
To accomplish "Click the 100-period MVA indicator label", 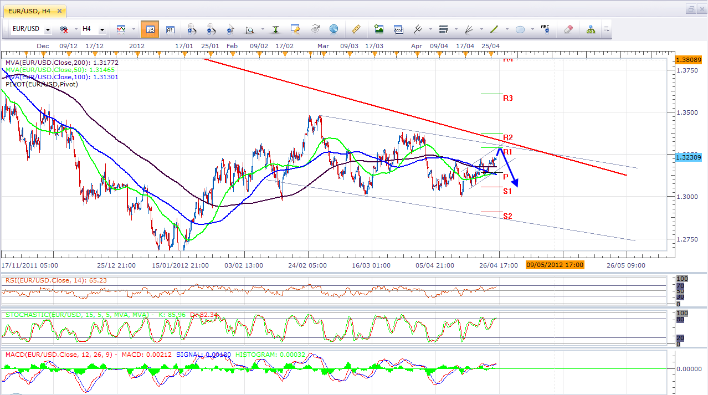I will click(62, 77).
